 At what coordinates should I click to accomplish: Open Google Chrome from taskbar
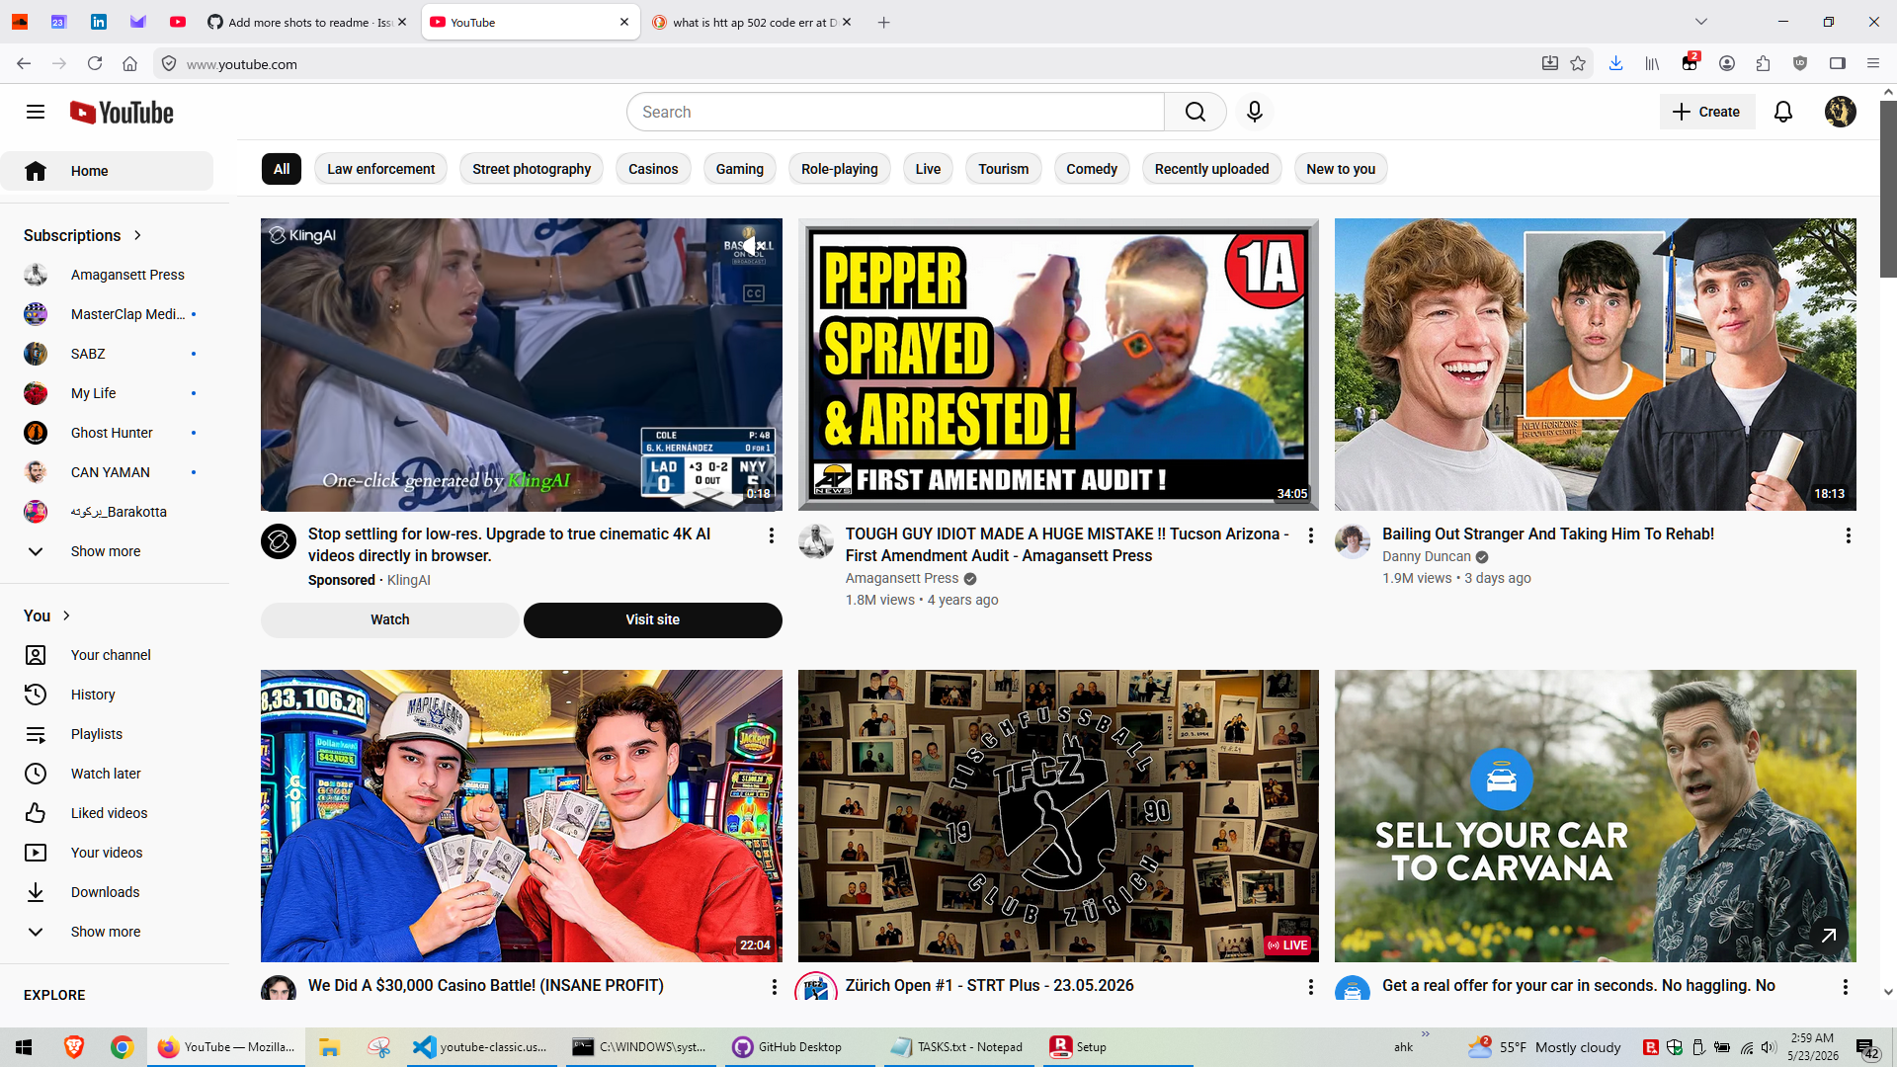[122, 1047]
